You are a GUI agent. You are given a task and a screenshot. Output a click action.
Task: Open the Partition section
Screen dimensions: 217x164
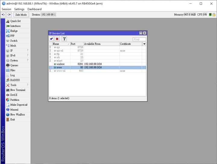18,100
